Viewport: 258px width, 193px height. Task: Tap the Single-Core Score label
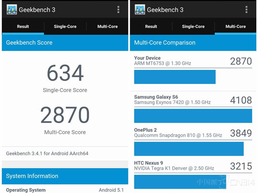pyautogui.click(x=65, y=90)
